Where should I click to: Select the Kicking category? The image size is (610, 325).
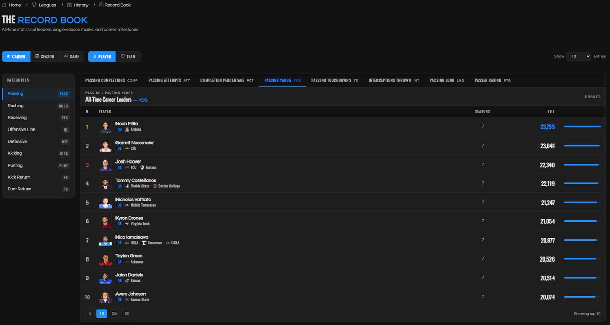[38, 153]
